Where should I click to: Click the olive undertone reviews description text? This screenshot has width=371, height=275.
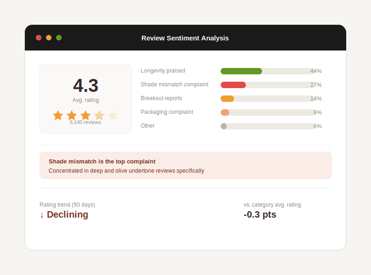(x=126, y=171)
